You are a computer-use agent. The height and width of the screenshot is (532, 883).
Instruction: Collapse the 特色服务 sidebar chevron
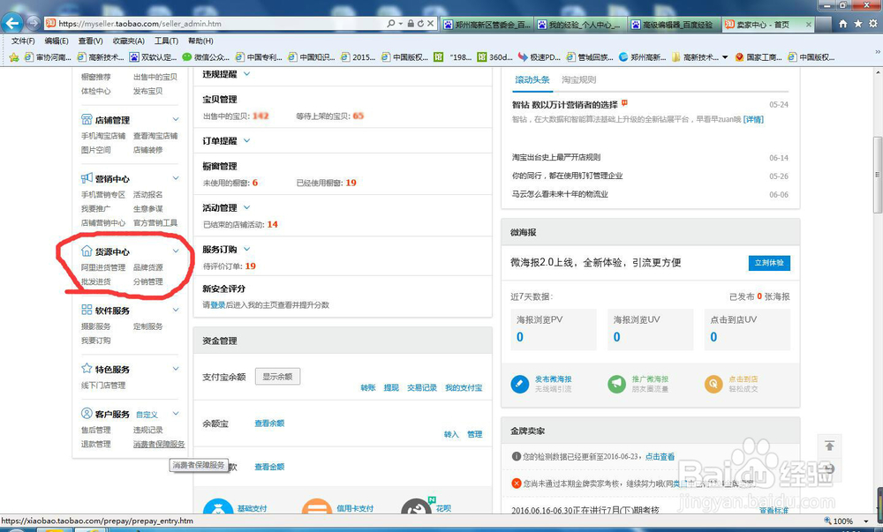[x=176, y=369]
